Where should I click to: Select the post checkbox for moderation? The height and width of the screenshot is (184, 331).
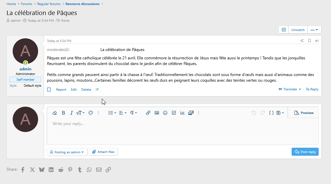49,90
